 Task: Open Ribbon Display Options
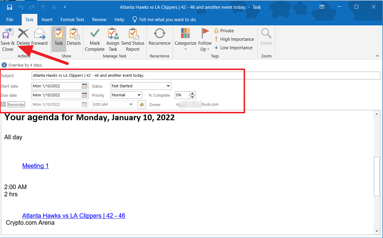coord(322,7)
